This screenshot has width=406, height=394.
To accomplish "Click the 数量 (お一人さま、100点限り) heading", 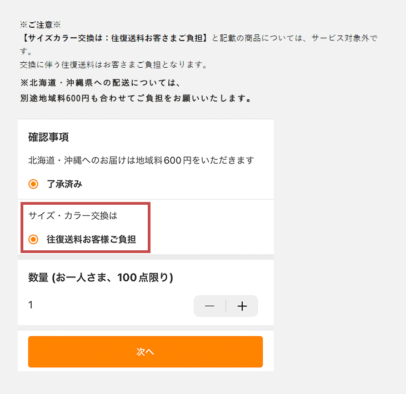I will click(101, 277).
